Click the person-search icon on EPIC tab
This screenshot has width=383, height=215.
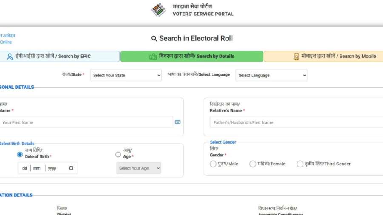[x=10, y=57]
